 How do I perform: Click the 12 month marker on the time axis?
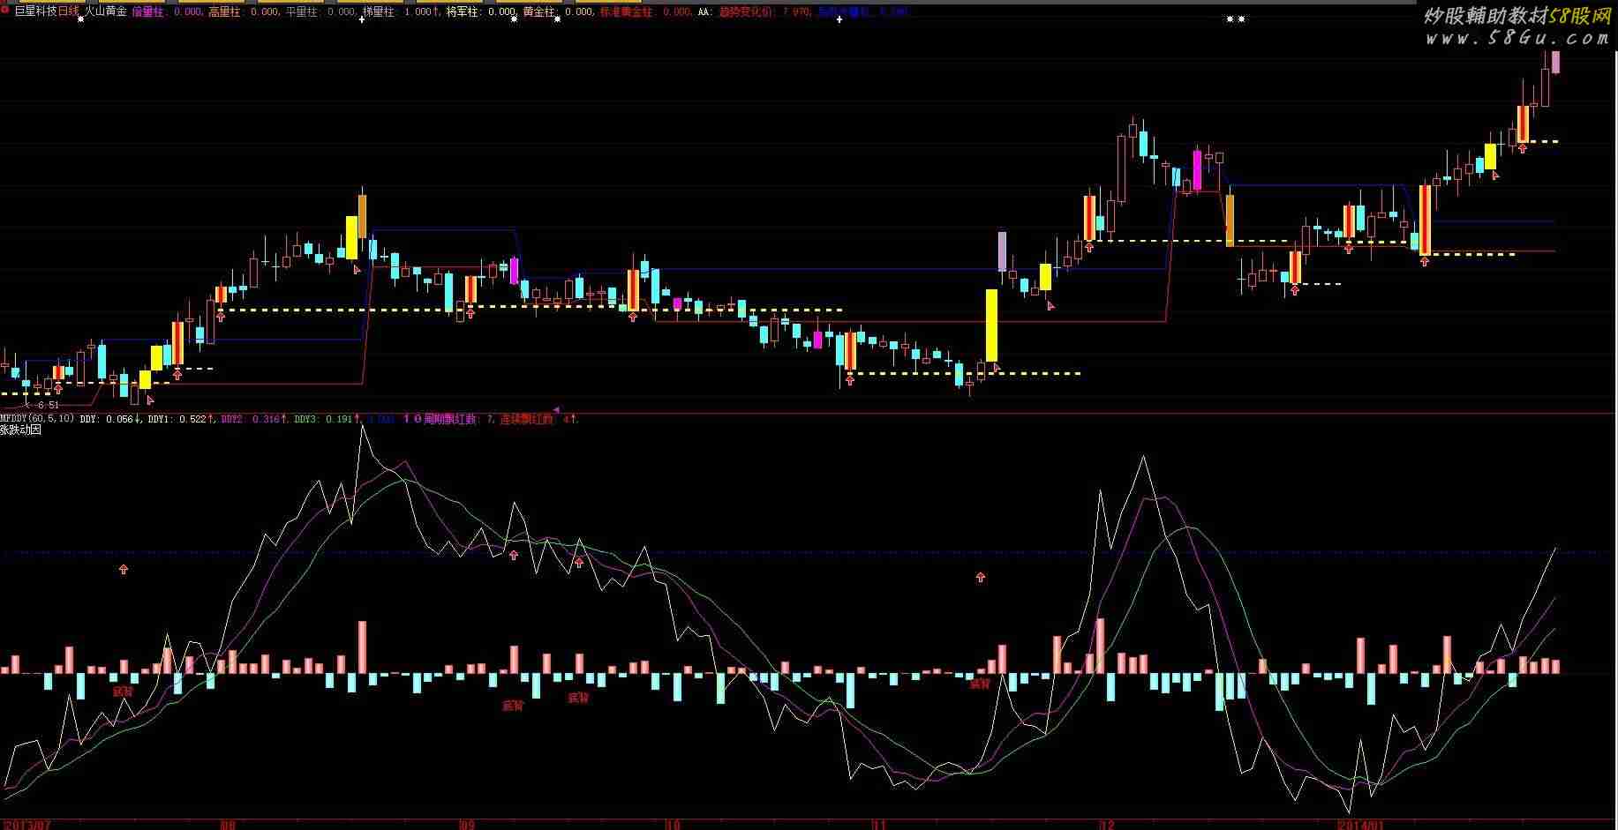point(1107,824)
